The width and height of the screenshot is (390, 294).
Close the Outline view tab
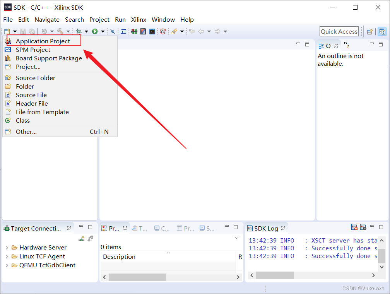[336, 46]
